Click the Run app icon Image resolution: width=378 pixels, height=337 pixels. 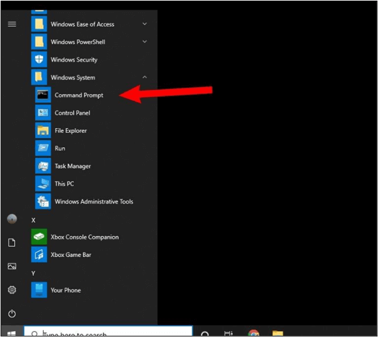[x=43, y=148]
